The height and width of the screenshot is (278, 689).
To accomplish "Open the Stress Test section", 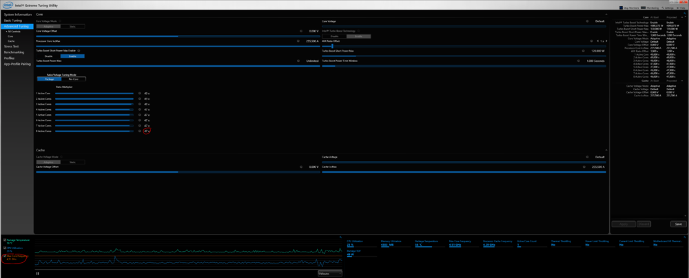I will coord(12,46).
